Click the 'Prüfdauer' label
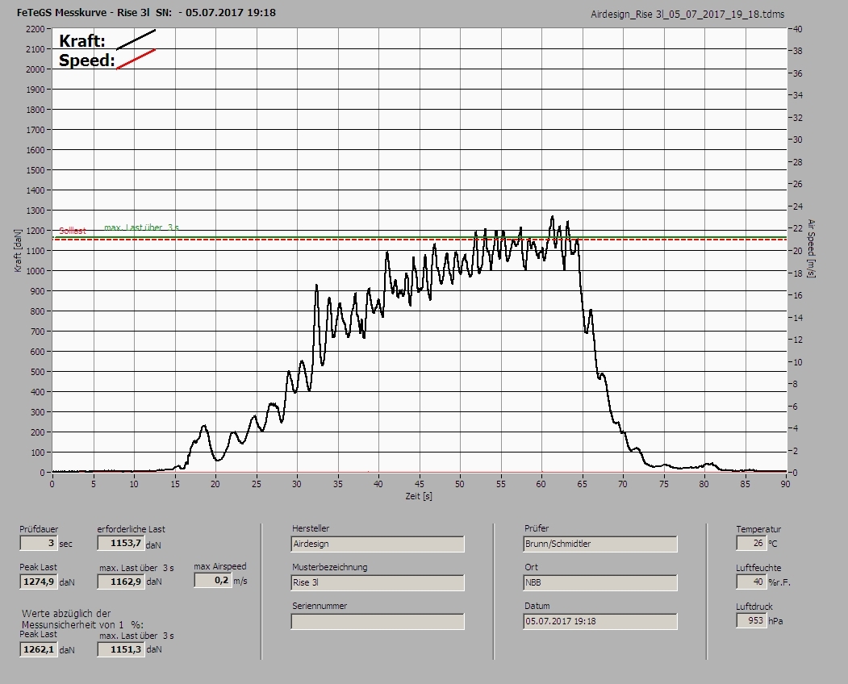This screenshot has width=848, height=684. [39, 529]
